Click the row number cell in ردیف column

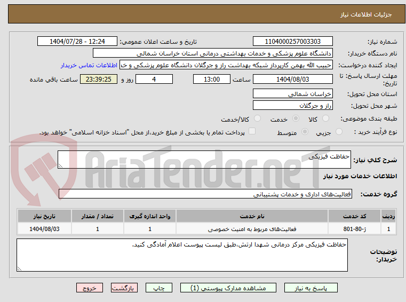point(388,229)
